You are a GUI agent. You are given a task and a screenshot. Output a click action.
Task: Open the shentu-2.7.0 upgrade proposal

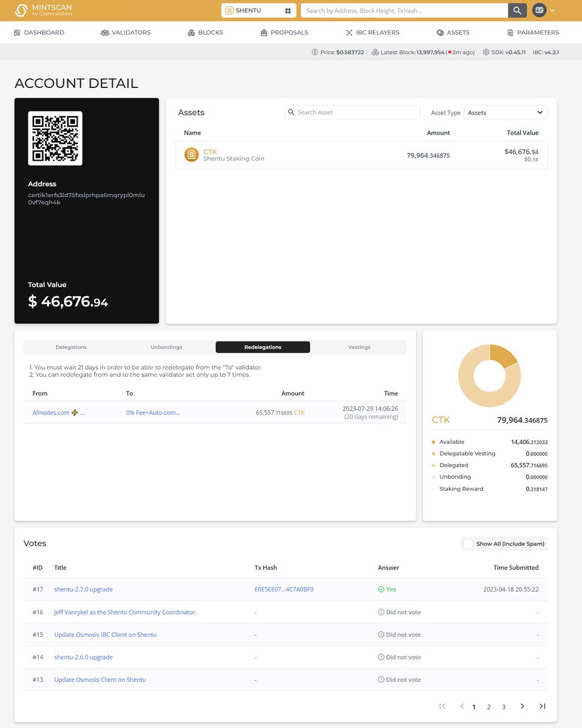coord(83,589)
